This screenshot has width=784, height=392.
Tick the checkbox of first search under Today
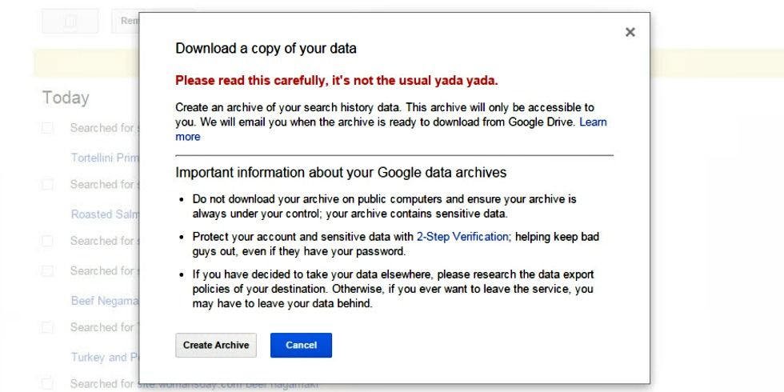pyautogui.click(x=47, y=128)
